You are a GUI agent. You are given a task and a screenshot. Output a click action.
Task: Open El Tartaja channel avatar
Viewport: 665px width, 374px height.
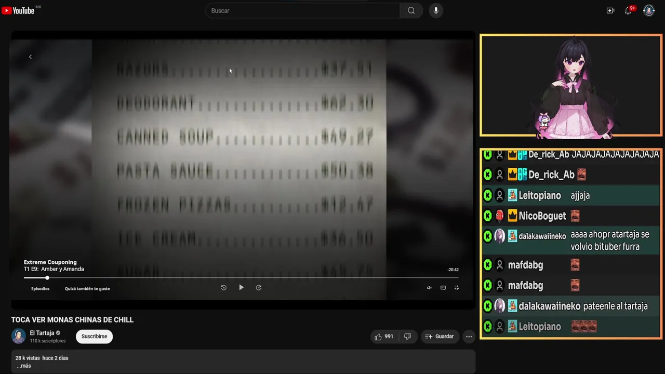point(19,336)
